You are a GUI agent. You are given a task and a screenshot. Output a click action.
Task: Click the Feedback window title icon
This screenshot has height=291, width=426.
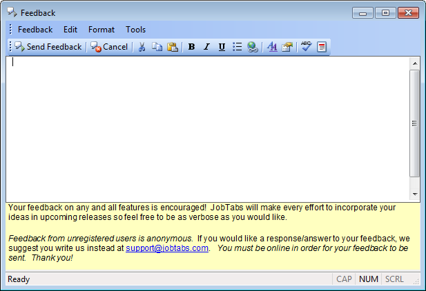(12, 12)
